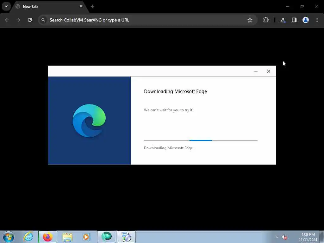Screen dimensions: 324x243
Task: Open the Chrome Labs flask icon
Action: click(283, 20)
